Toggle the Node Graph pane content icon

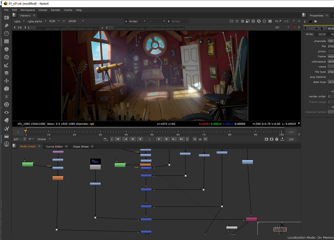pyautogui.click(x=15, y=146)
